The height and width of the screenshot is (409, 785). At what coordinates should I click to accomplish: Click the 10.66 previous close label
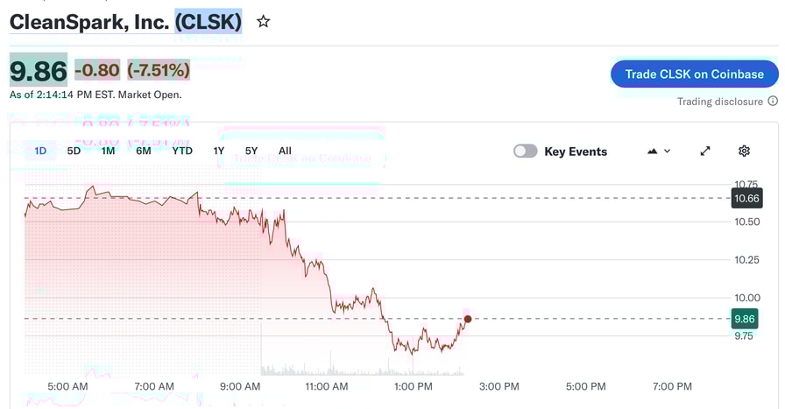point(746,199)
